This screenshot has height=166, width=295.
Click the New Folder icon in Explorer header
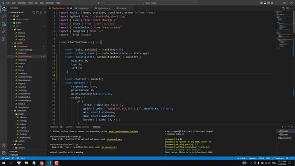[x=37, y=12]
